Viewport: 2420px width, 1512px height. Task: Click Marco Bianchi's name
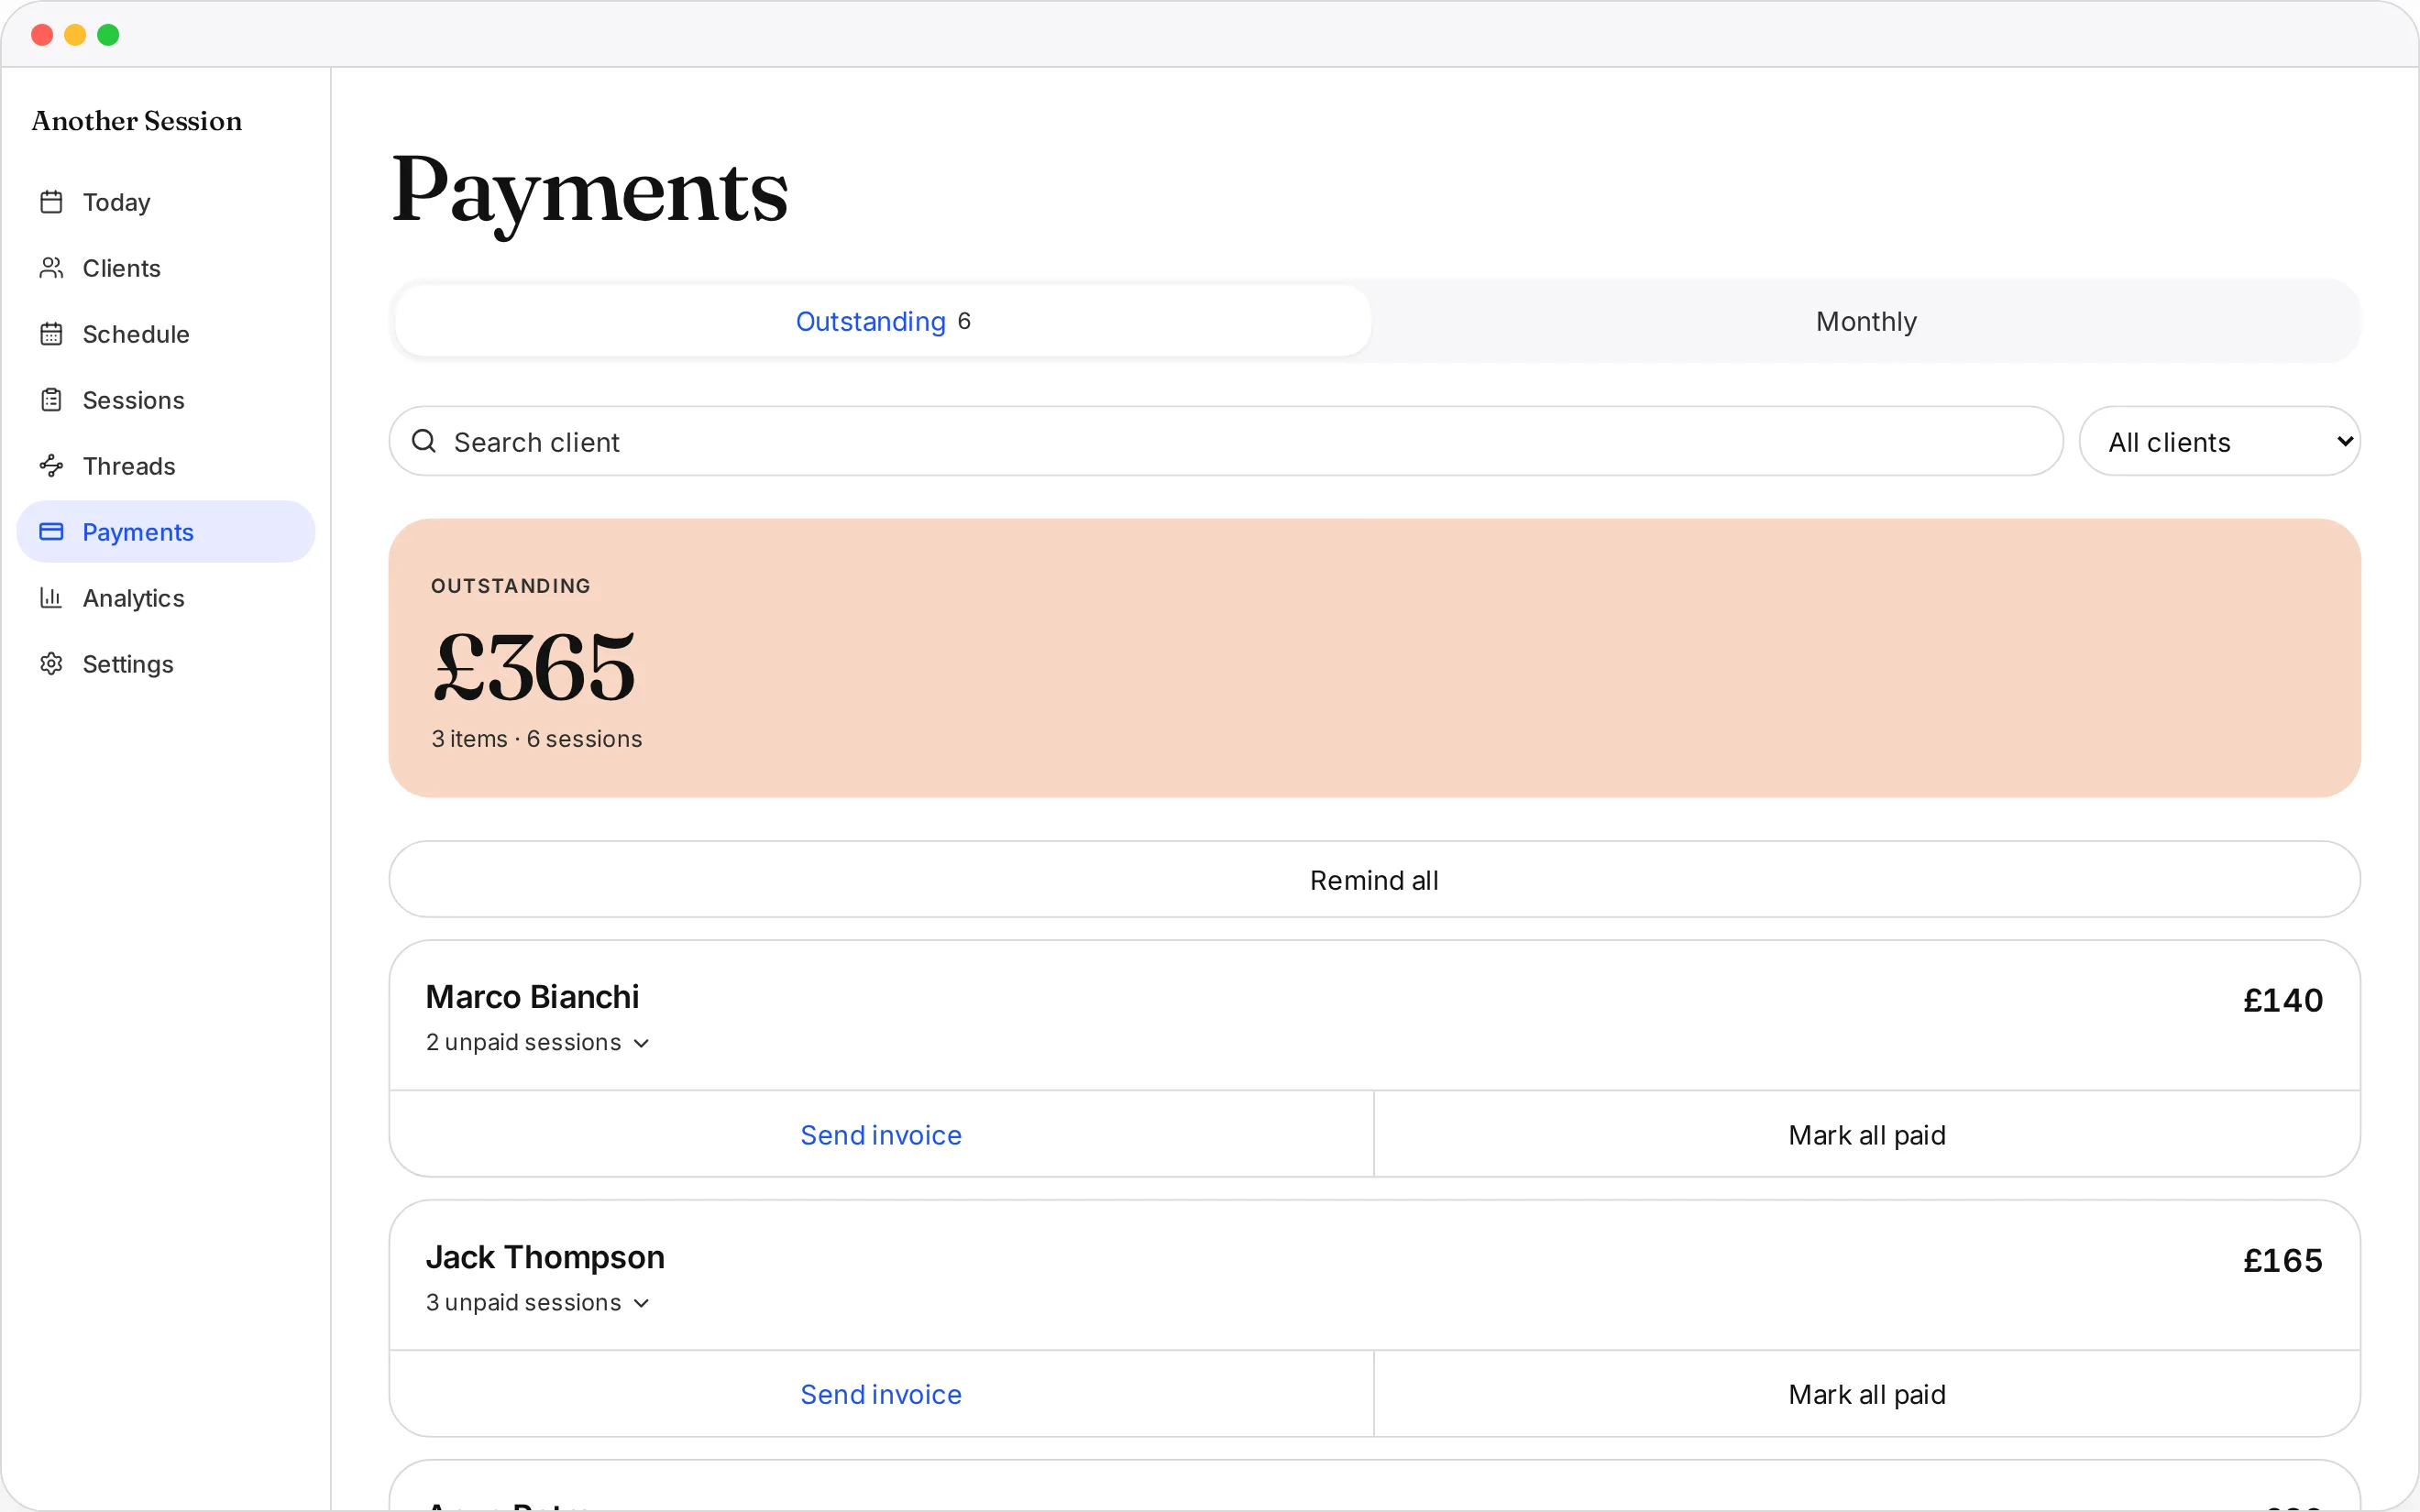coord(532,997)
